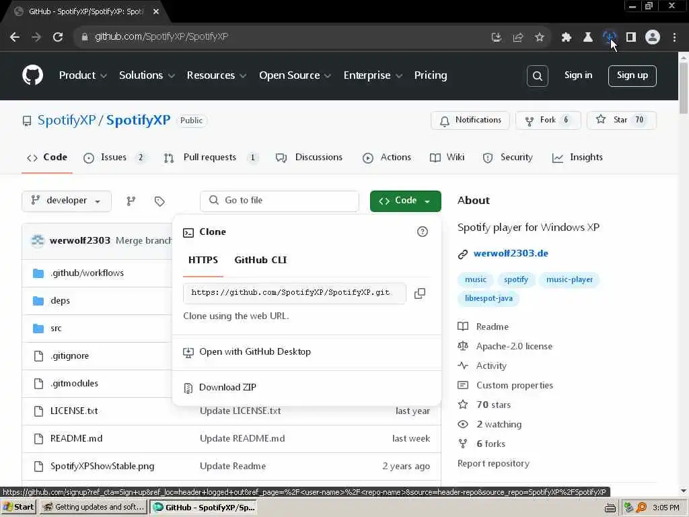
Task: Click the librespot-java topic tag
Action: (x=488, y=298)
